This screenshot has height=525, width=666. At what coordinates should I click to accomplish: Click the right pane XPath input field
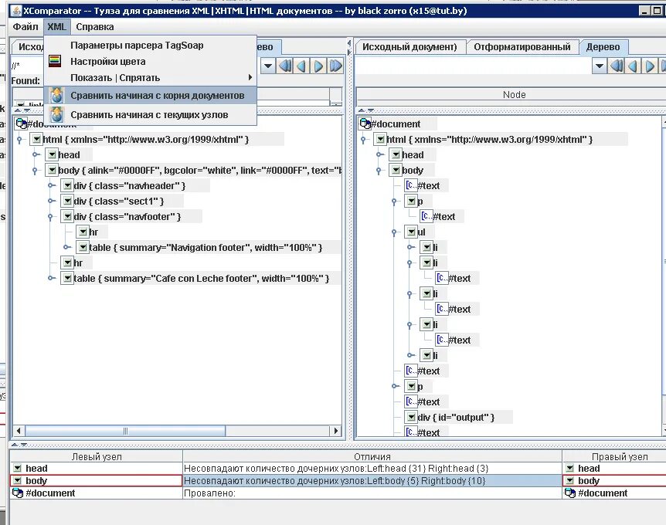pos(473,66)
